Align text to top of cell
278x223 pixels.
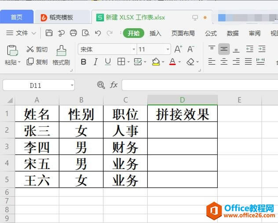coord(212,49)
